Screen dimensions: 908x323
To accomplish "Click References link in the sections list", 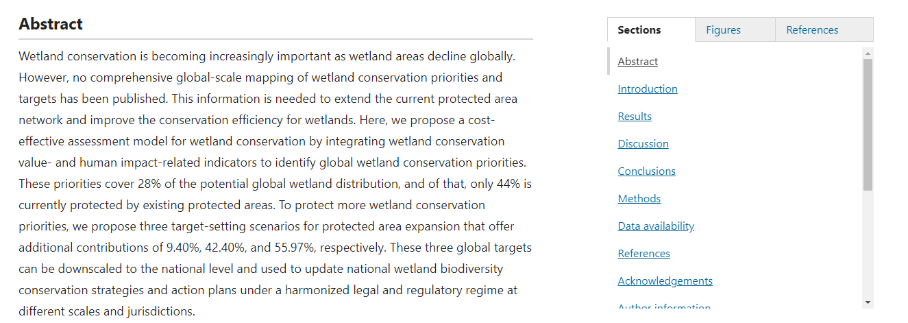I will pyautogui.click(x=643, y=254).
